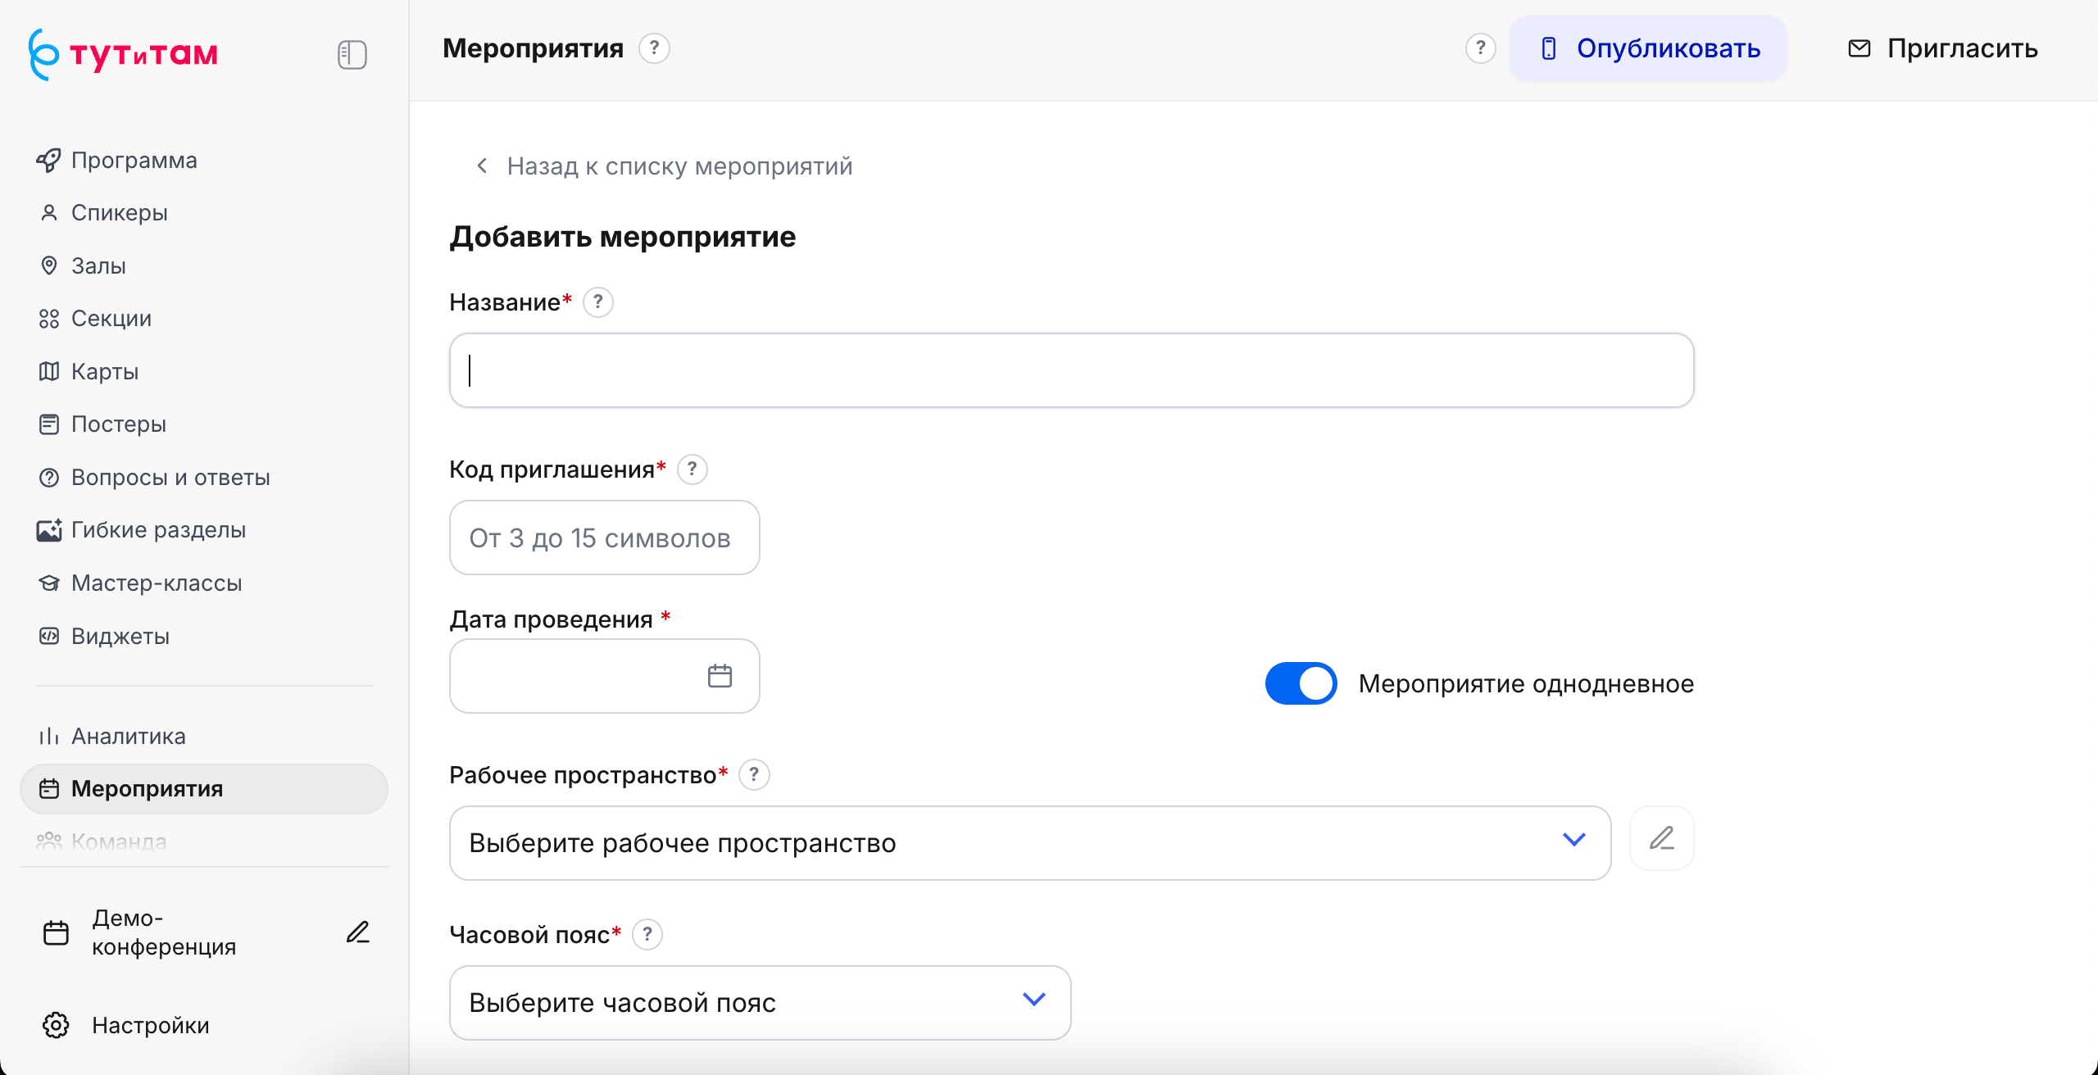Open the calendar date picker icon
Viewport: 2098px width, 1075px height.
point(720,676)
